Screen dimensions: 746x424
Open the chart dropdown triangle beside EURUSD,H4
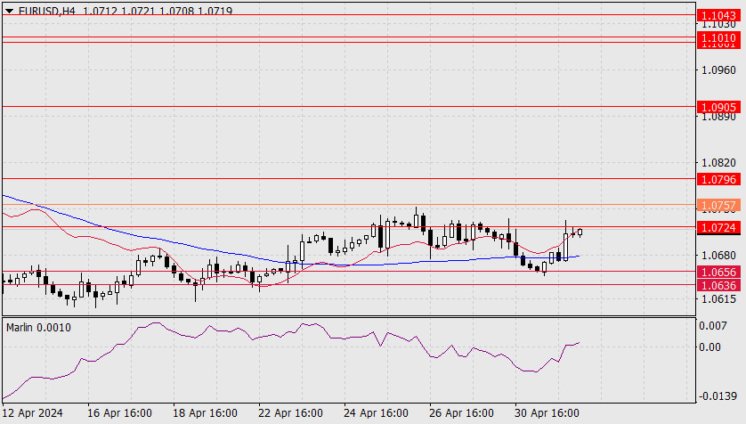[x=9, y=11]
